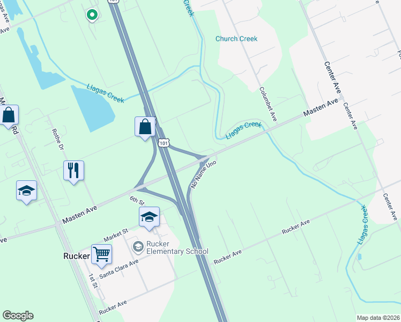This screenshot has height=322, width=401.
Task: Open the graduation cap marker west of Rothe Dr
Action: [27, 192]
